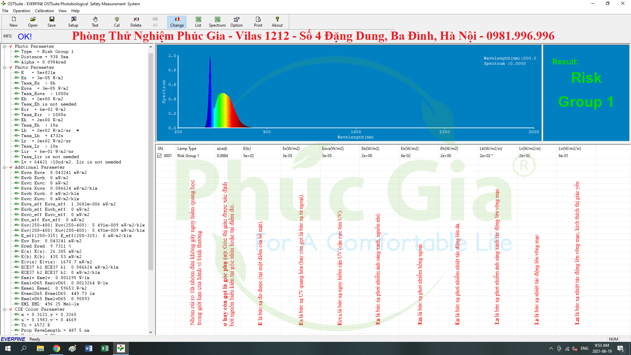Click the Delete toolbar icon

point(136,22)
